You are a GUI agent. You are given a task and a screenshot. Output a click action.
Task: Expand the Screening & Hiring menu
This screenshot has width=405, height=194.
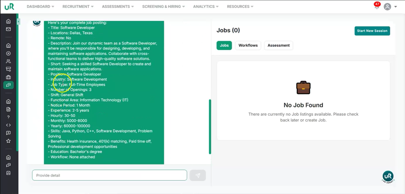[x=163, y=7]
